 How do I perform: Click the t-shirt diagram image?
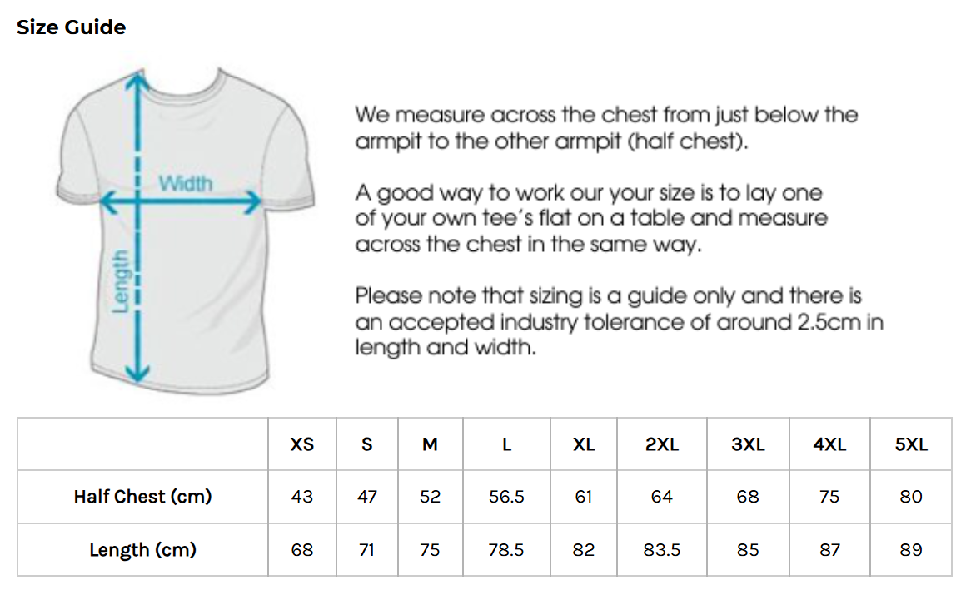point(183,229)
